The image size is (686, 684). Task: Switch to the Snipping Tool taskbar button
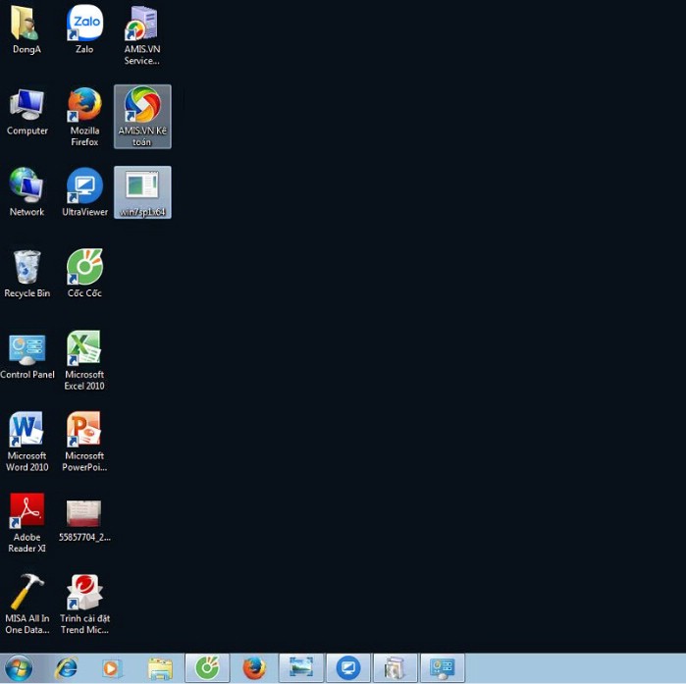coord(301,668)
